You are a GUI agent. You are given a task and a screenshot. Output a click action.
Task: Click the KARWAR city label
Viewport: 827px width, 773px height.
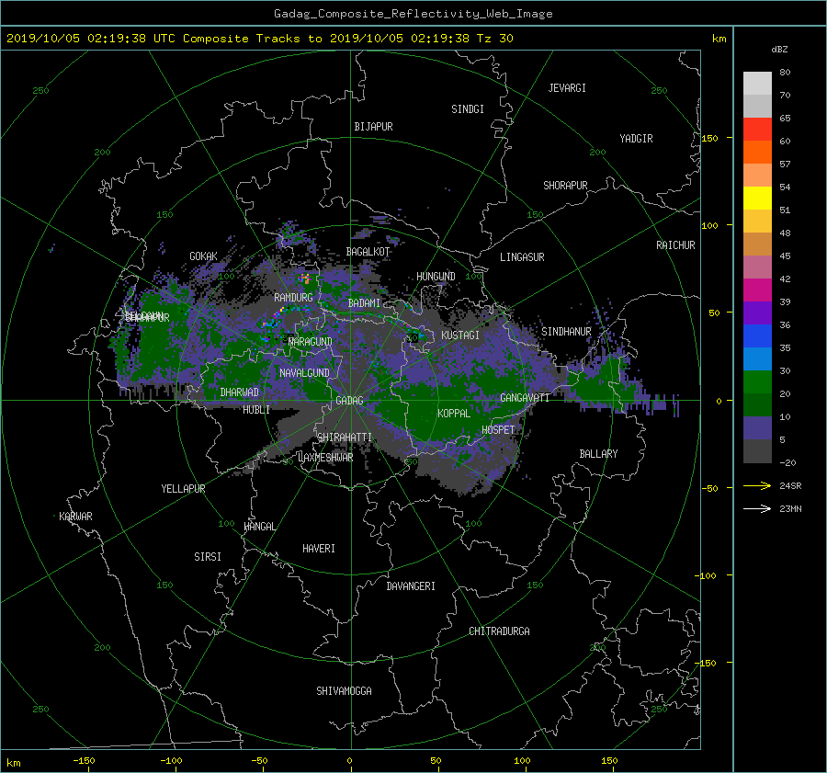[76, 516]
